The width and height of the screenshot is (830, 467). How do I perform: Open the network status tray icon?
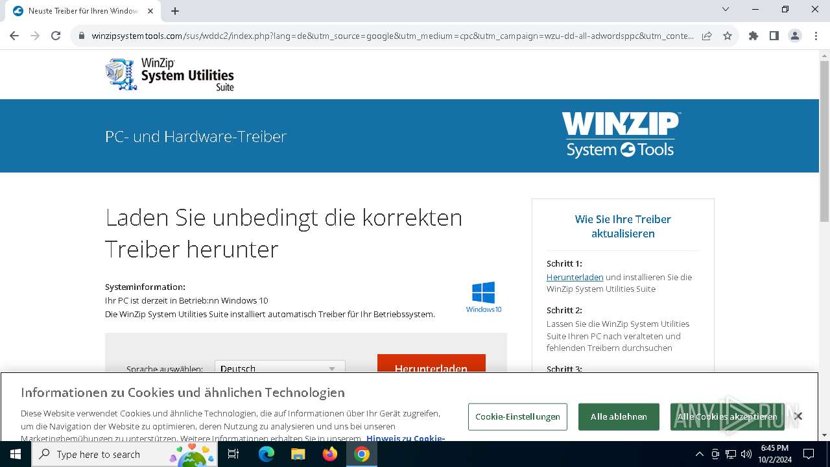[731, 454]
